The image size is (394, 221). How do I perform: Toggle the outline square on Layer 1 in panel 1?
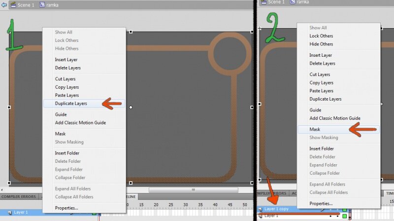94,213
